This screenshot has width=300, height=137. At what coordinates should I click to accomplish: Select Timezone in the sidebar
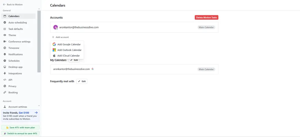[18, 48]
